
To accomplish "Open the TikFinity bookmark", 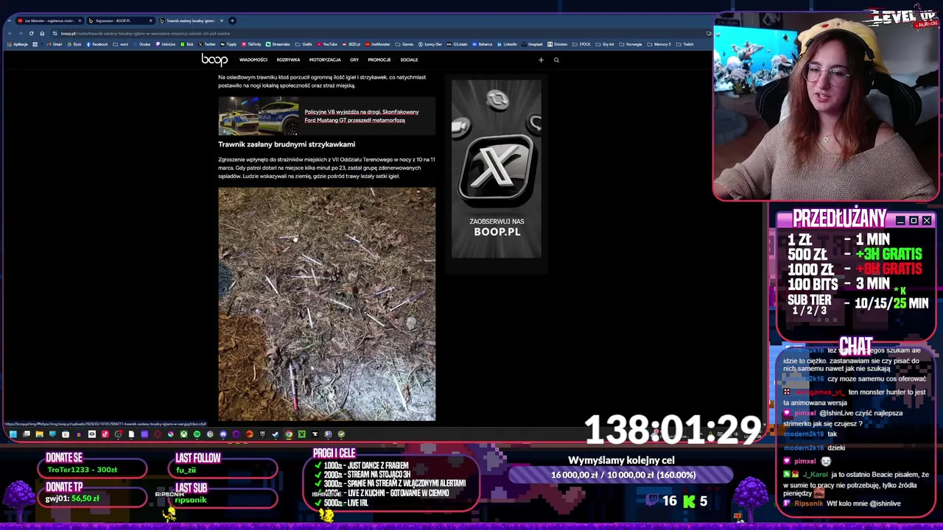I will coord(250,44).
